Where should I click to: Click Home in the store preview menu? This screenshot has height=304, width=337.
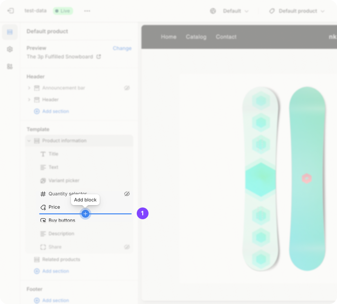pyautogui.click(x=168, y=37)
